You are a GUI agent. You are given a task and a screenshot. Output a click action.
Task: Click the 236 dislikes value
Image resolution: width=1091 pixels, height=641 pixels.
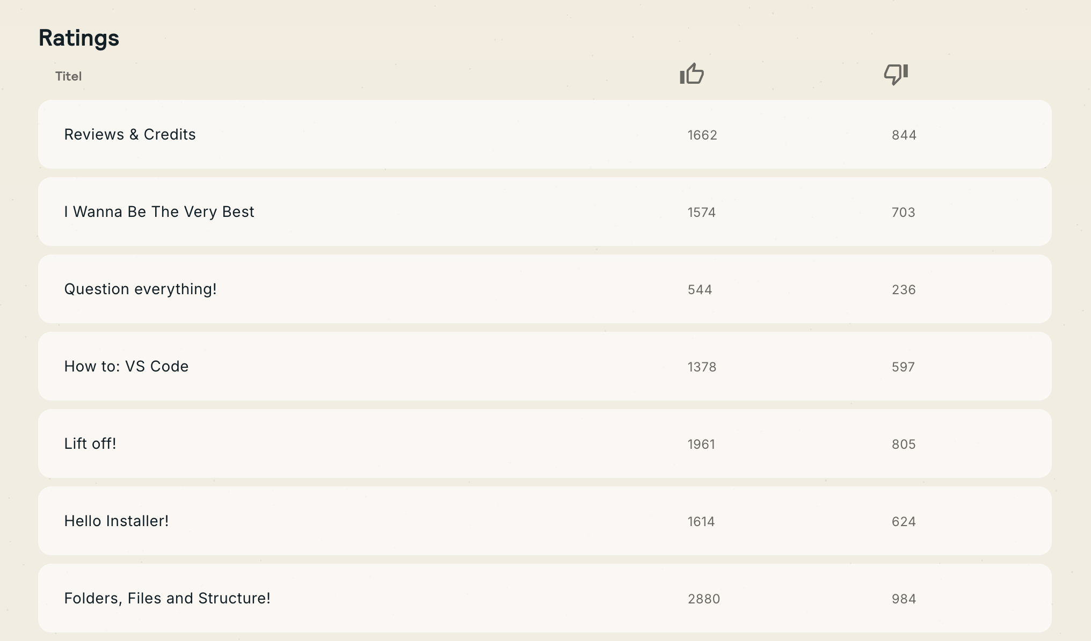904,289
